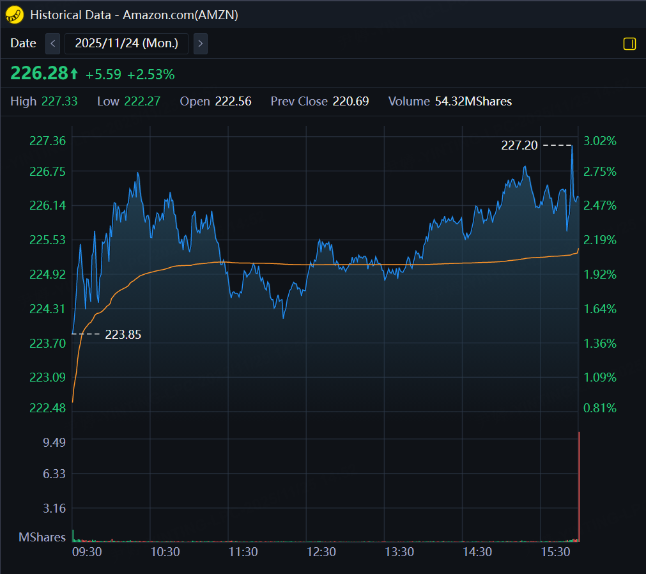Click the green up arrow beside 226.28
Viewport: 646px width, 574px height.
tap(74, 74)
